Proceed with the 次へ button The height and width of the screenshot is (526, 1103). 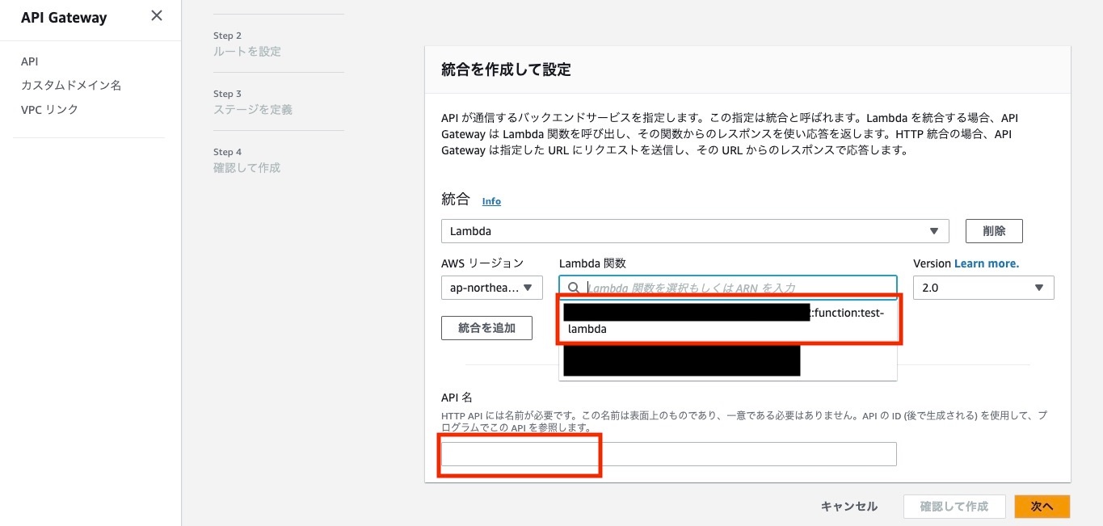pyautogui.click(x=1042, y=507)
